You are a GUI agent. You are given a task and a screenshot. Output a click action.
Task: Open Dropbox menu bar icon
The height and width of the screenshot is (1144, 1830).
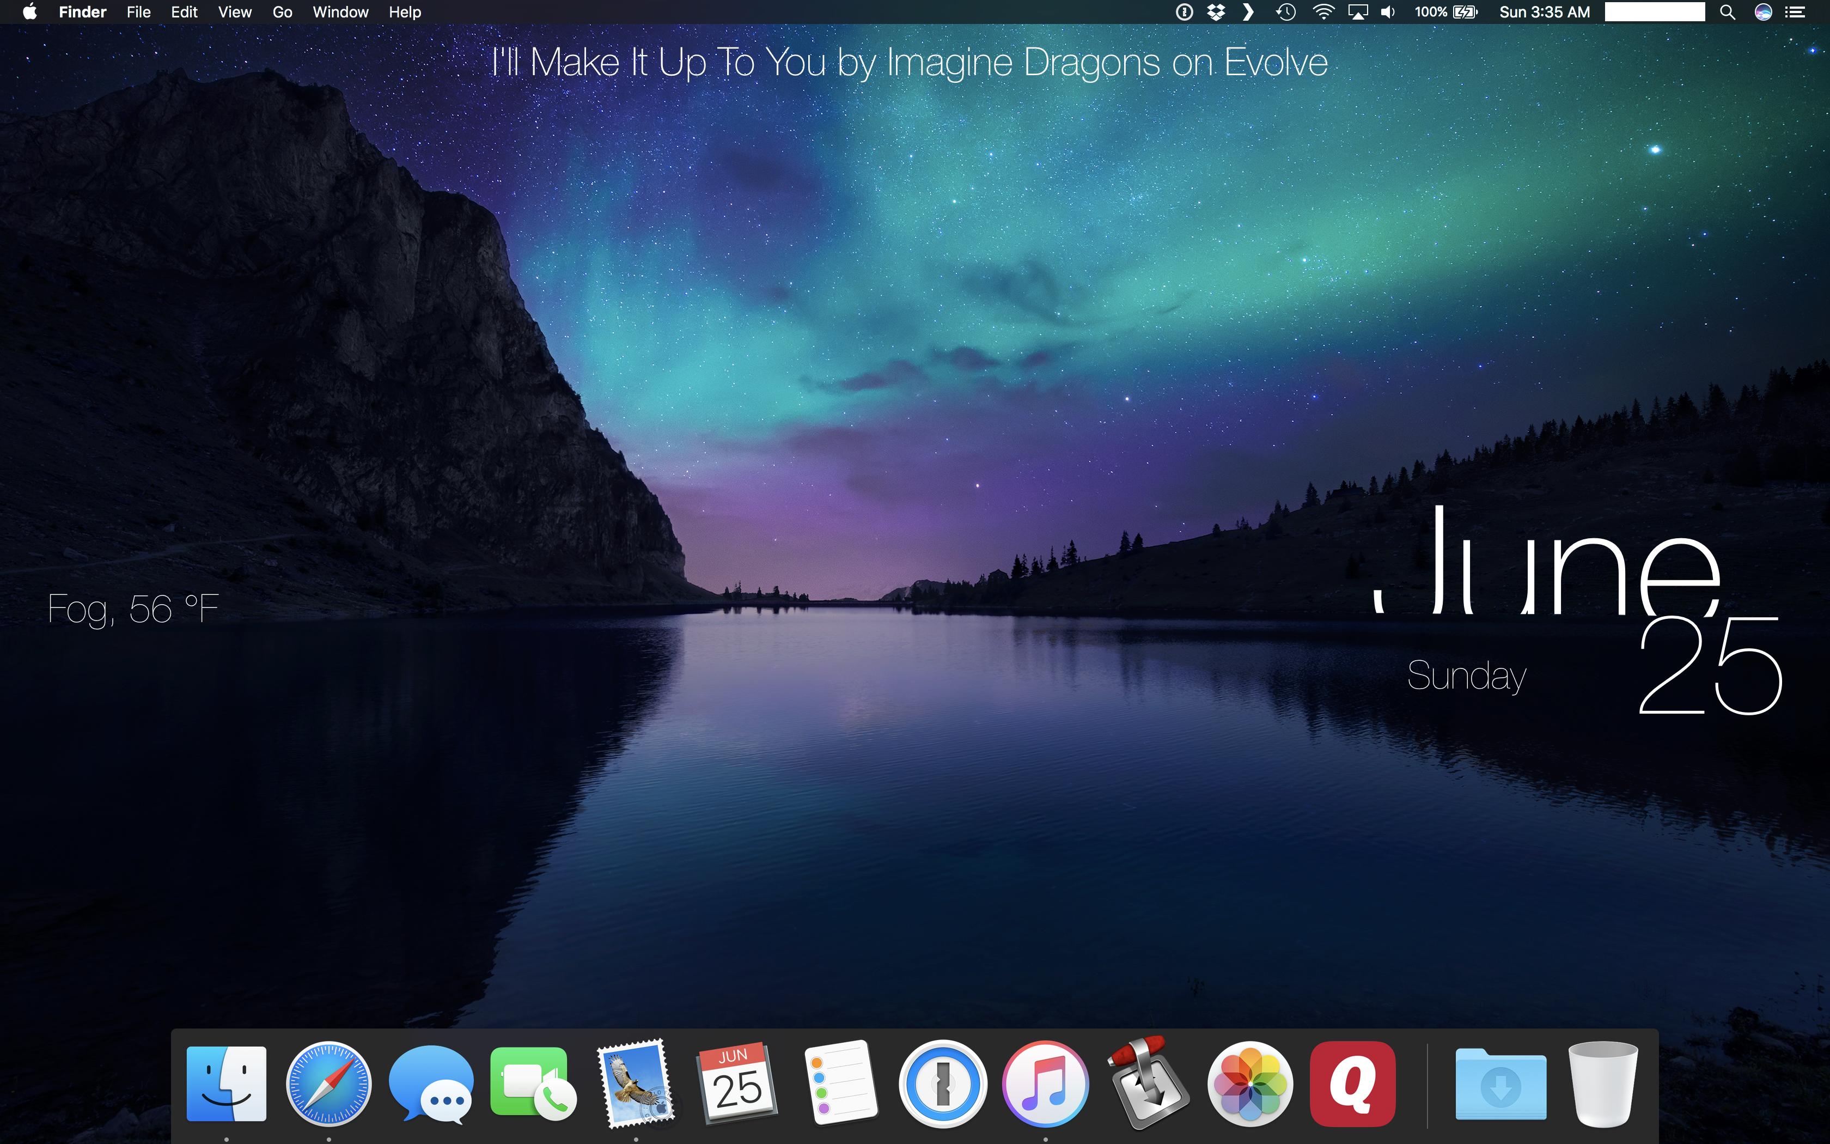[x=1216, y=12]
